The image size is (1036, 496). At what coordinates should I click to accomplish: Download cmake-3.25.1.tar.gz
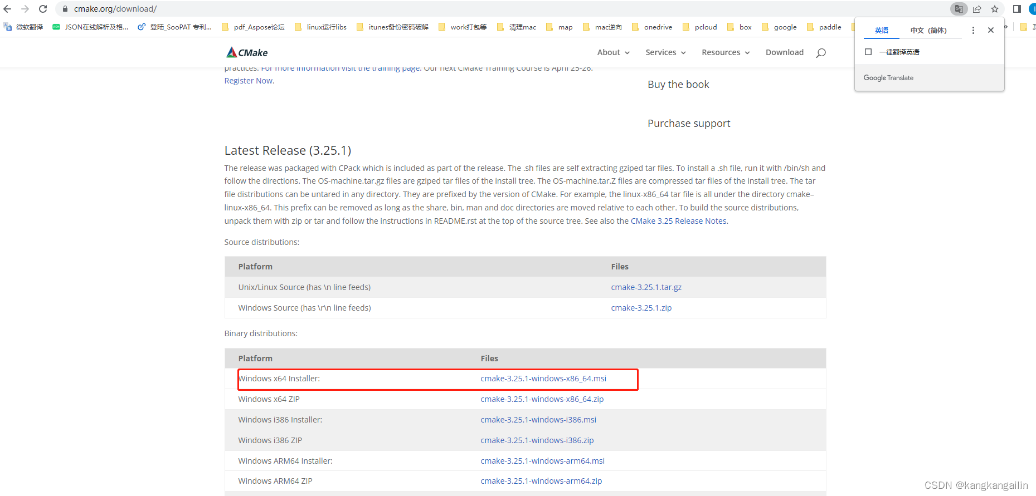pos(646,287)
